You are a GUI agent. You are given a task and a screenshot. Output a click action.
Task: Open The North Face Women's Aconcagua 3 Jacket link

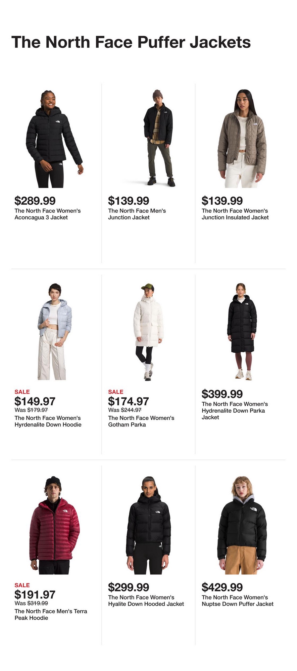coord(48,214)
